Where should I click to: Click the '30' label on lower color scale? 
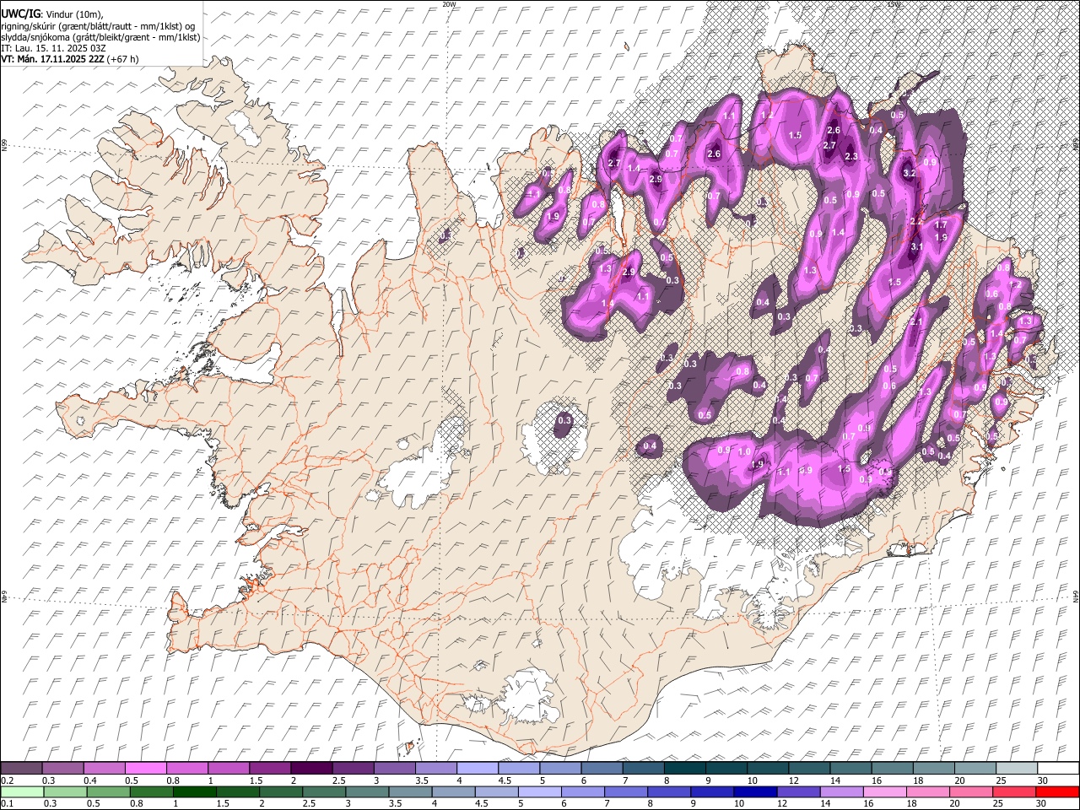[x=1040, y=803]
